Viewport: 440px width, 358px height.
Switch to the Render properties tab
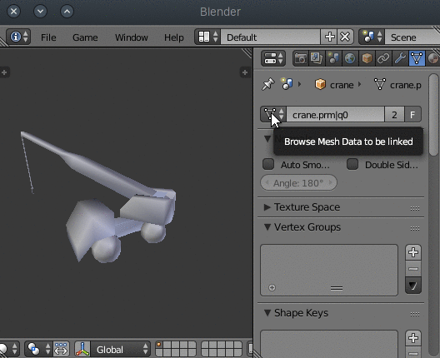coord(301,58)
